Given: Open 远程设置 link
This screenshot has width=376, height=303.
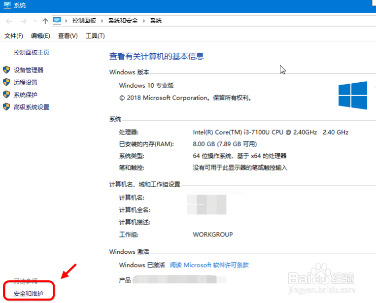Looking at the screenshot, I should pyautogui.click(x=26, y=82).
